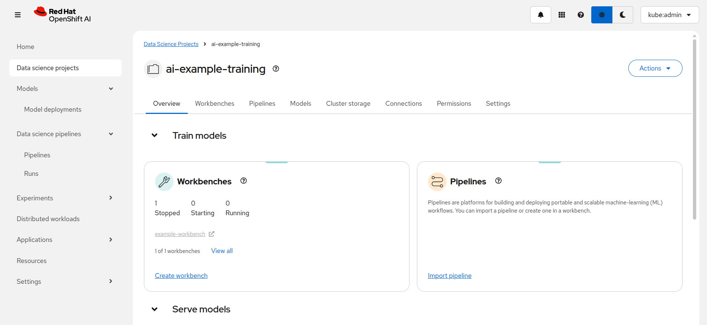Switch to the Models tab
707x325 pixels.
pyautogui.click(x=300, y=104)
